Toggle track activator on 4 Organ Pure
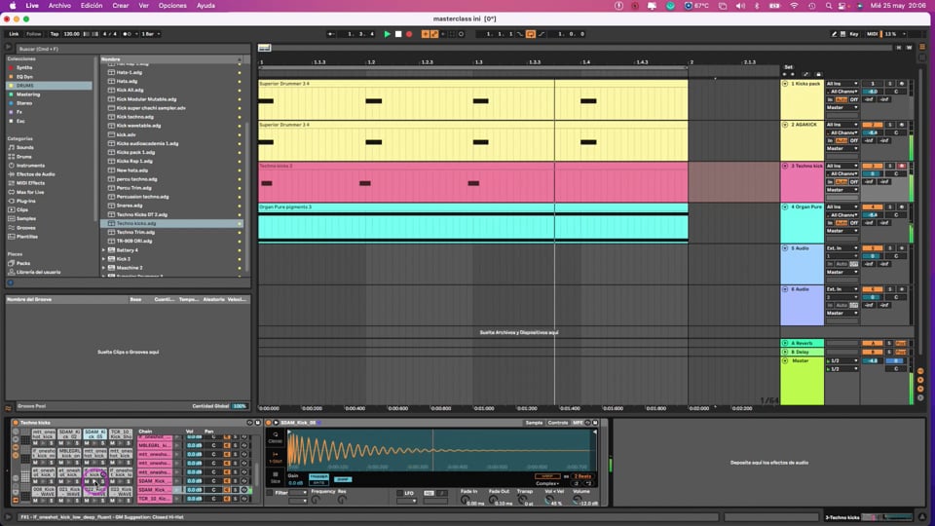This screenshot has height=526, width=935. 873,207
